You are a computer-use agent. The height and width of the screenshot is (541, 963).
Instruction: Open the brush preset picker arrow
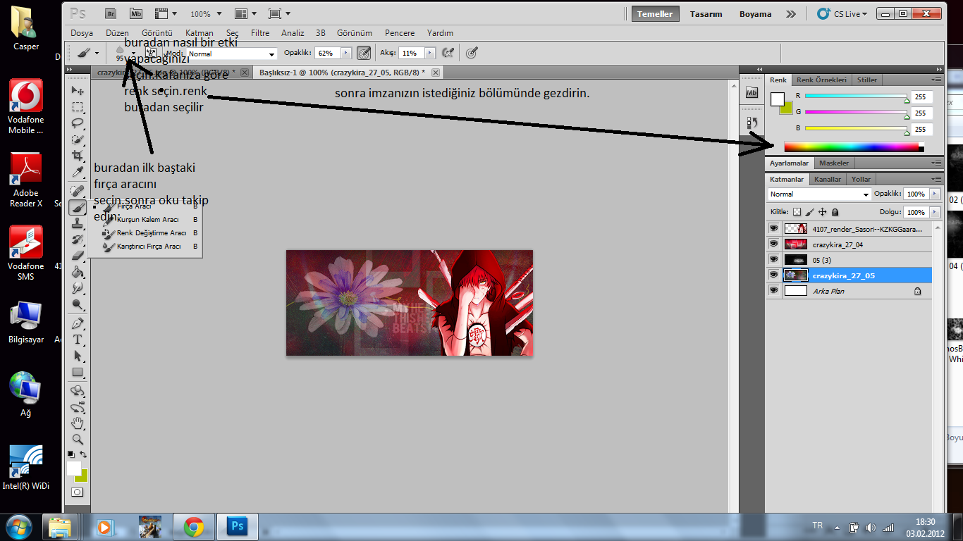[x=133, y=53]
